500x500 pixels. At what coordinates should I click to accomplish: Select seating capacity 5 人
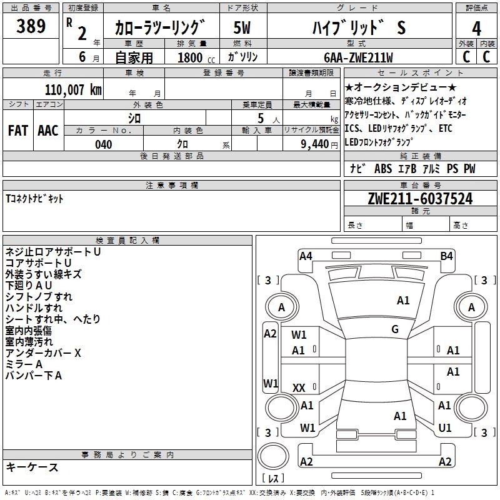pos(269,119)
